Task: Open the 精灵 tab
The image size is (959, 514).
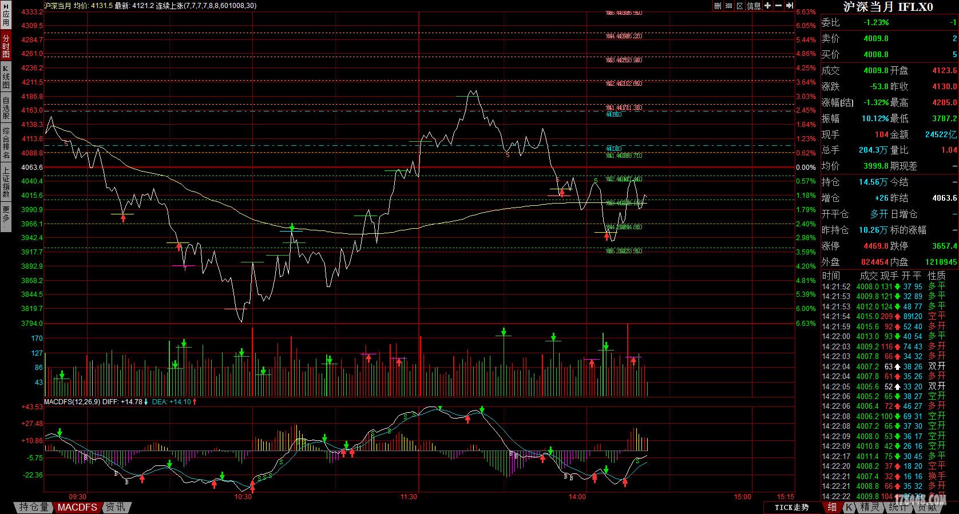Action: 870,507
